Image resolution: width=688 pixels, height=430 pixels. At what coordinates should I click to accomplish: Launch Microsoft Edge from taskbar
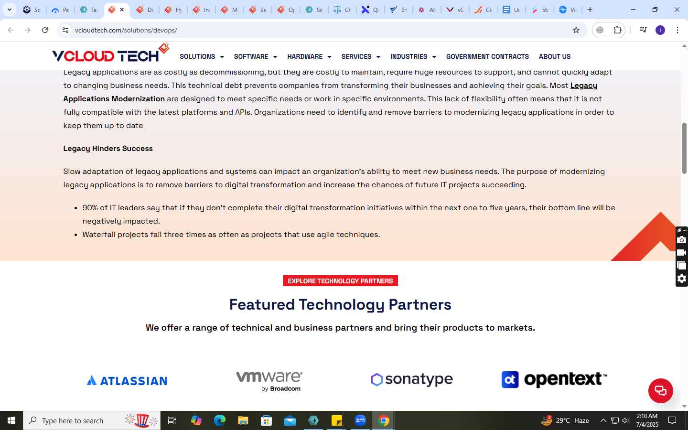point(219,420)
